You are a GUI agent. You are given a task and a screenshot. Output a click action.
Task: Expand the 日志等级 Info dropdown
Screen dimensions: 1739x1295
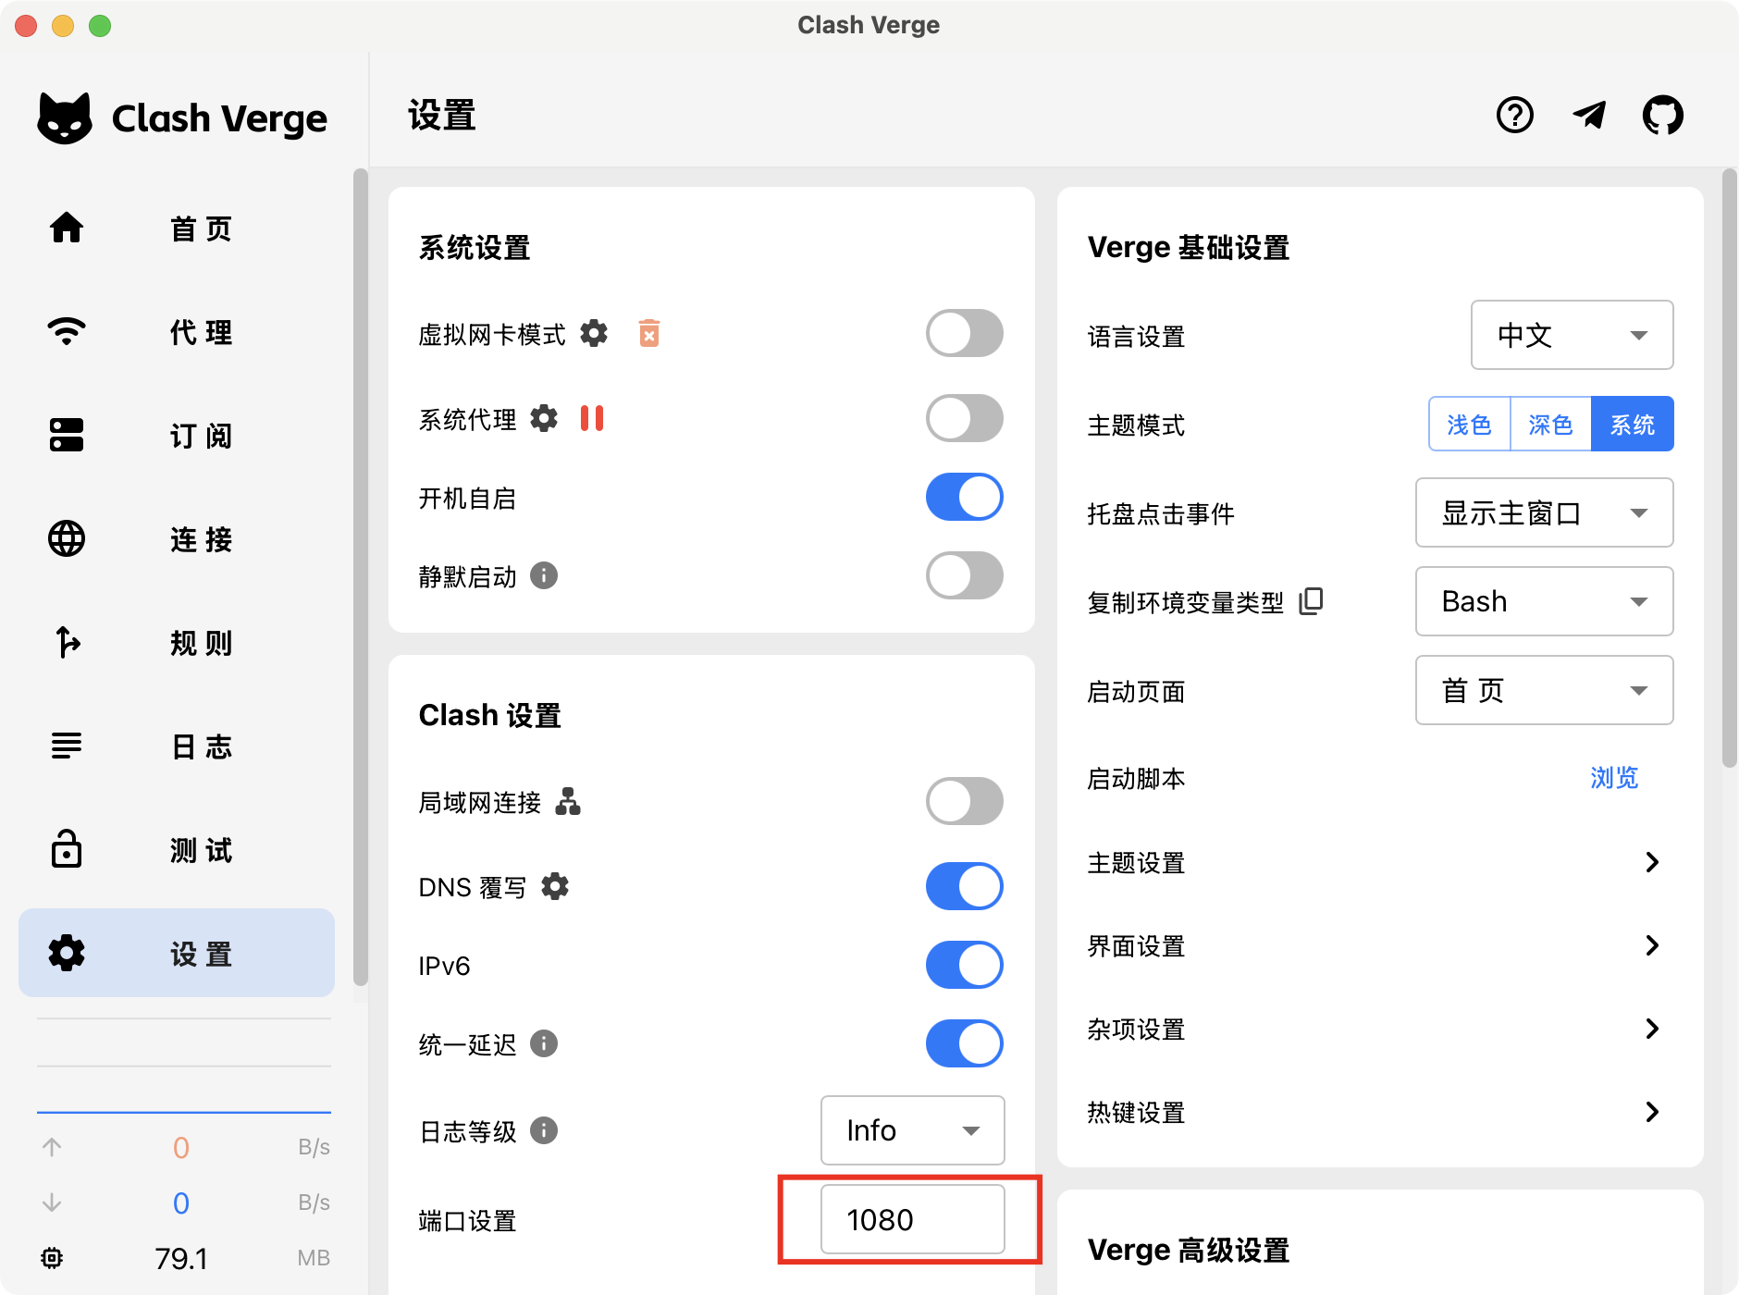coord(912,1130)
